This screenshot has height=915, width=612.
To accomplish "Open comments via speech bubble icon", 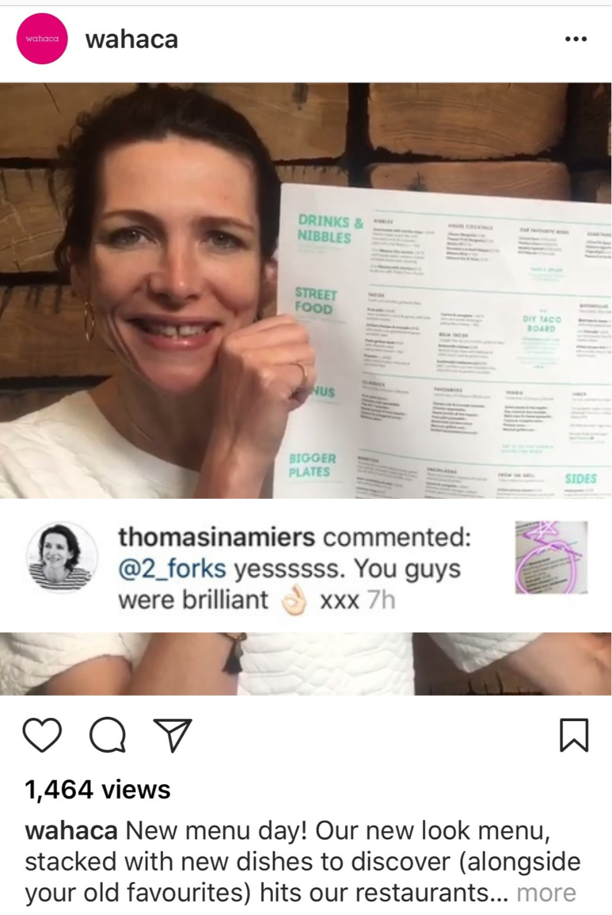I will coord(107,735).
